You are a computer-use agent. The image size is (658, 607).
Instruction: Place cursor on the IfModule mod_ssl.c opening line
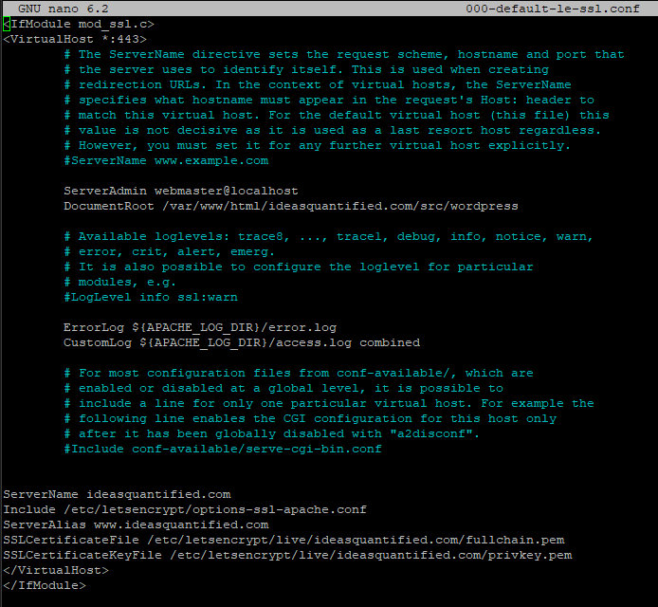click(79, 24)
